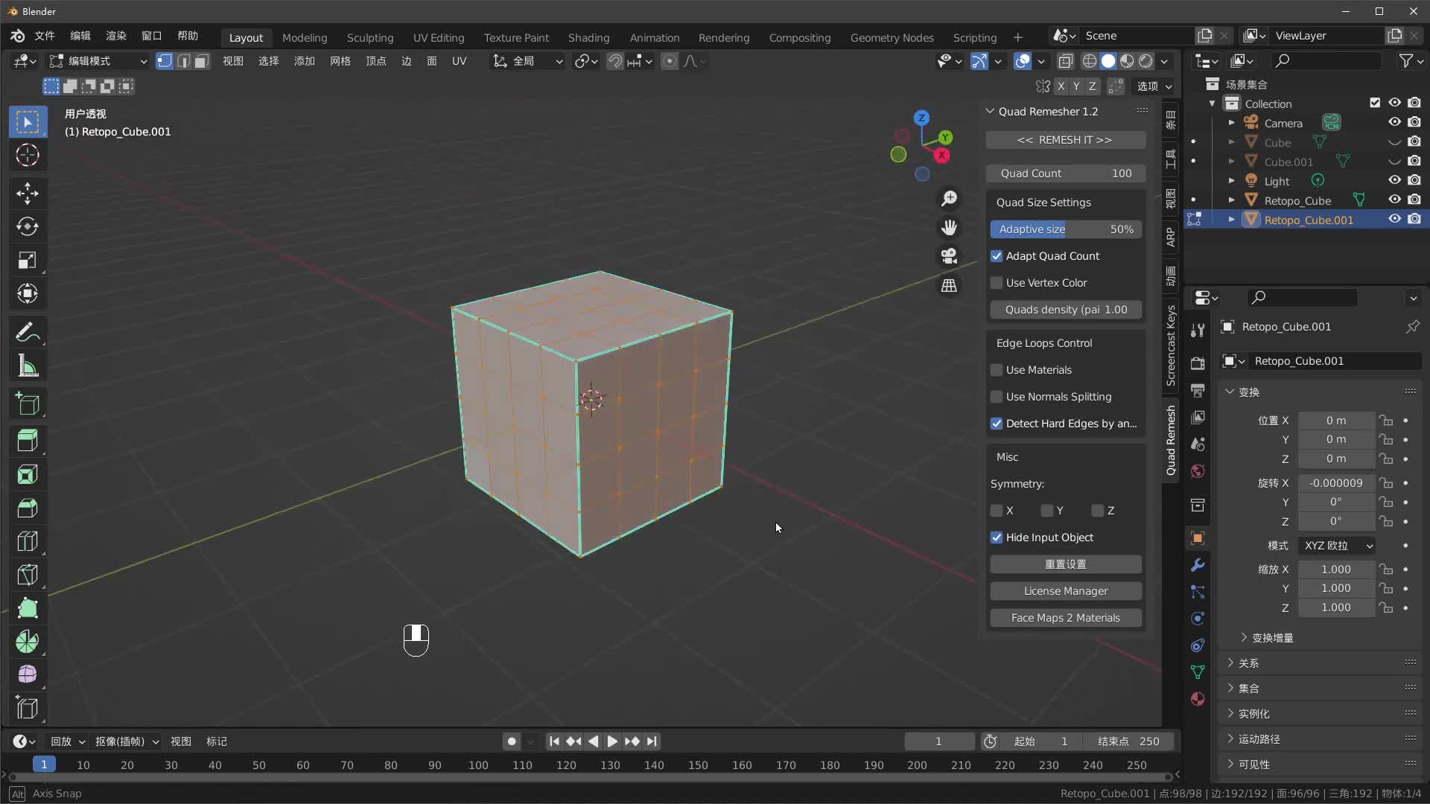The height and width of the screenshot is (804, 1430).
Task: Enable vertex select mode
Action: [165, 61]
